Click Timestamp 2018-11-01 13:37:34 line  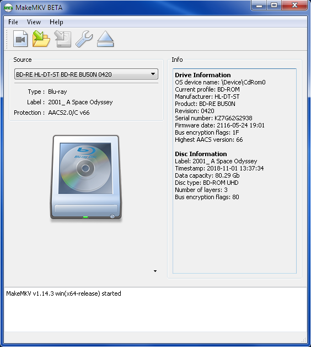click(x=219, y=168)
